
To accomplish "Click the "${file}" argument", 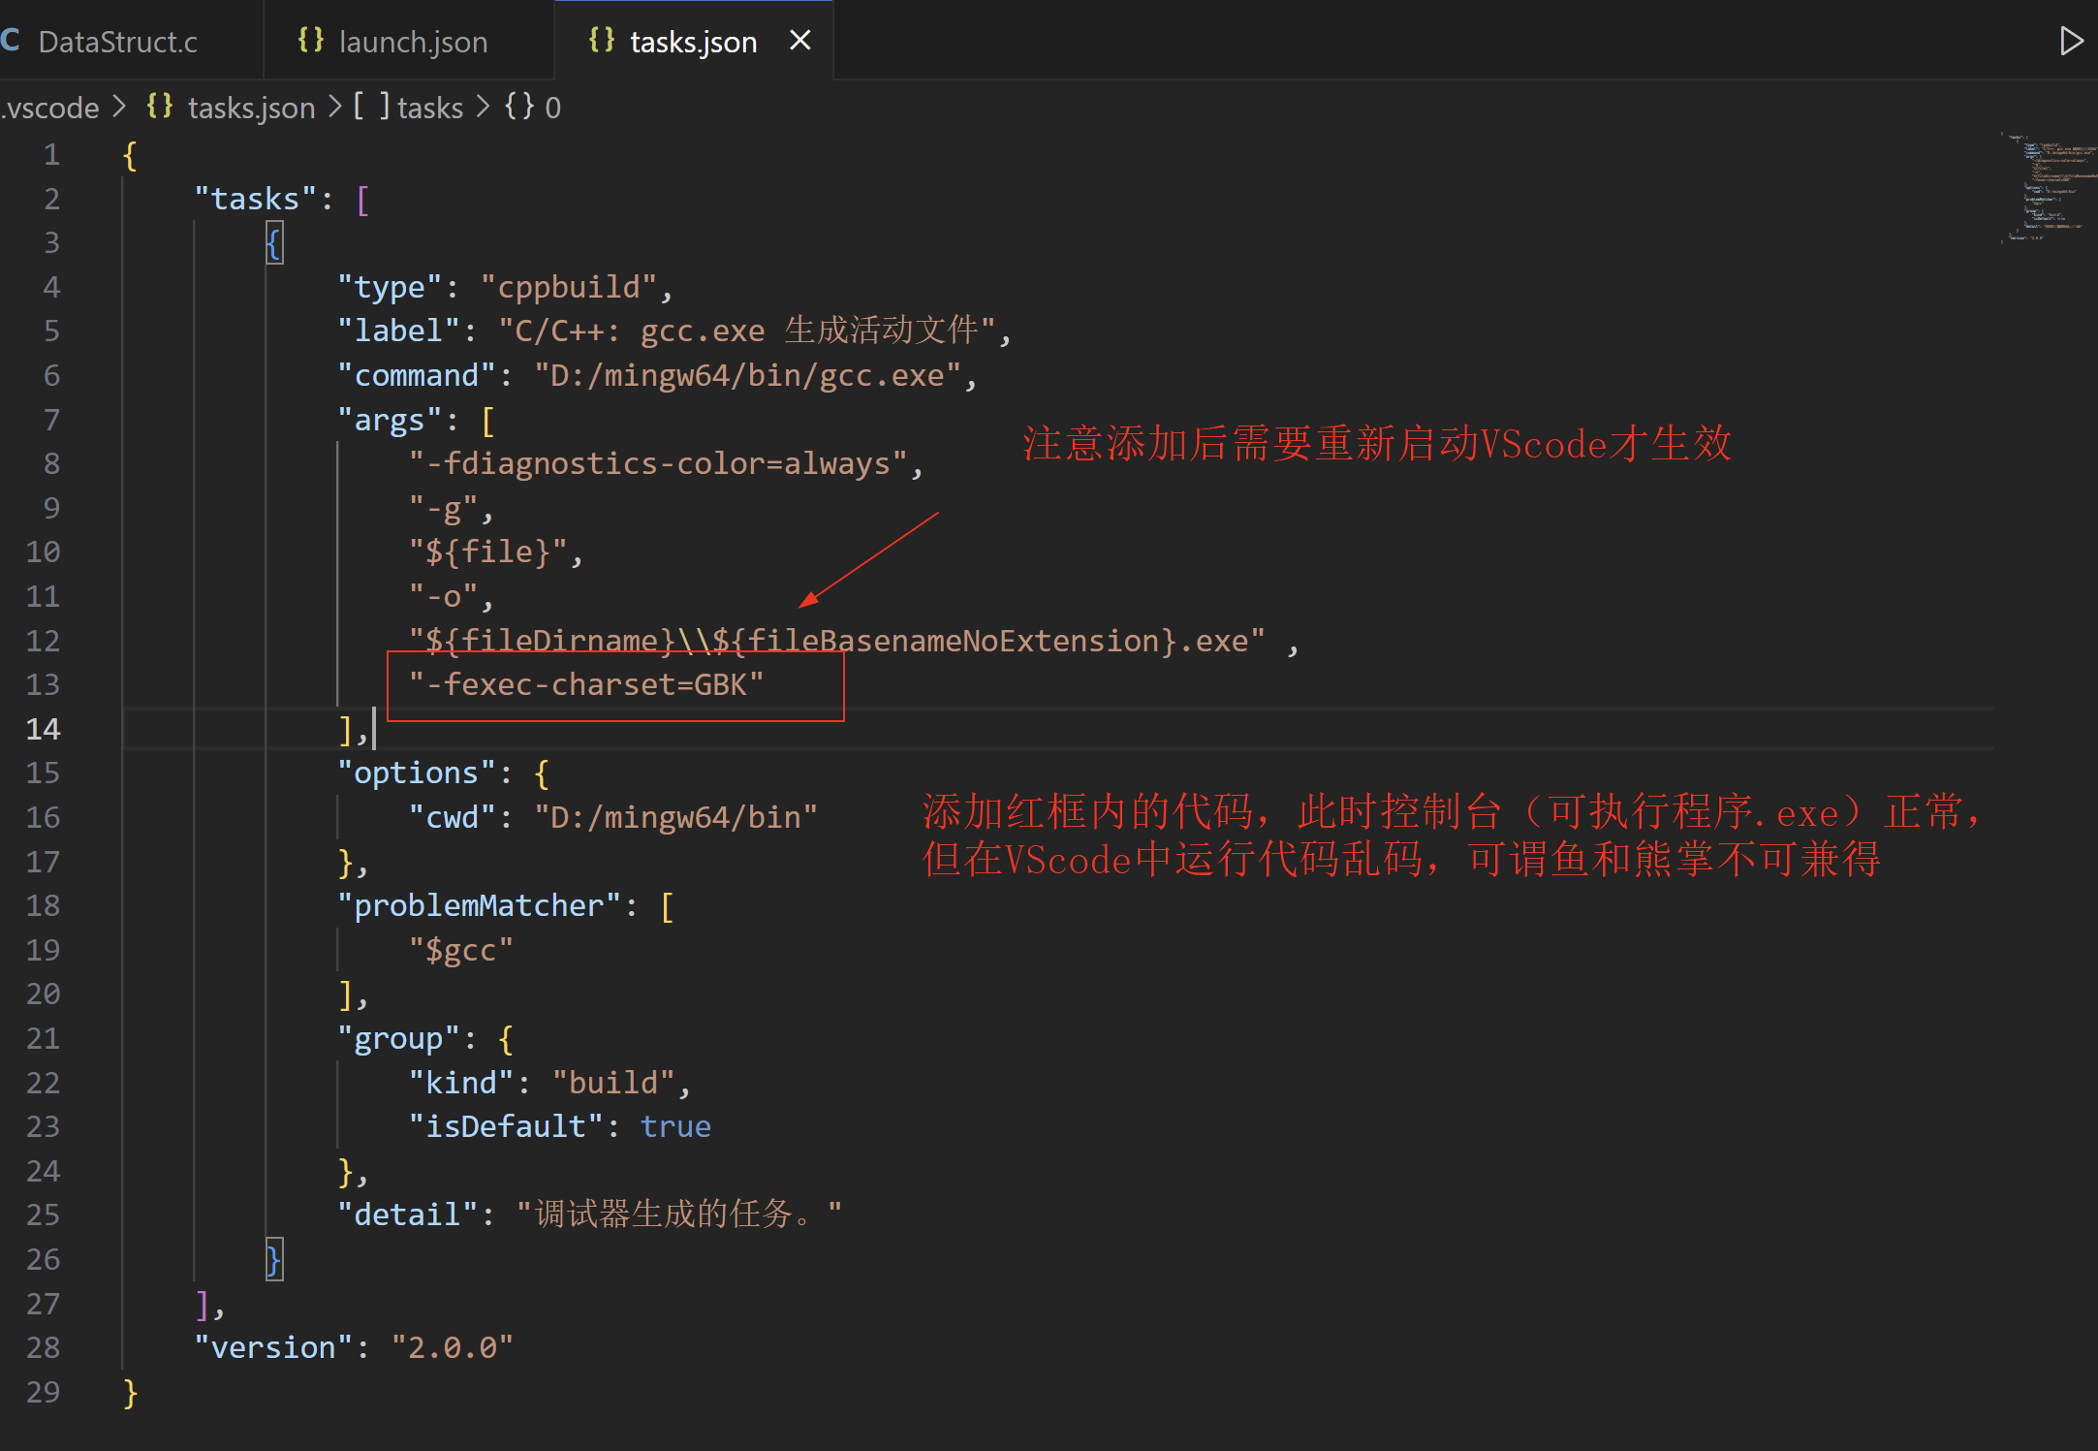I will coord(488,552).
